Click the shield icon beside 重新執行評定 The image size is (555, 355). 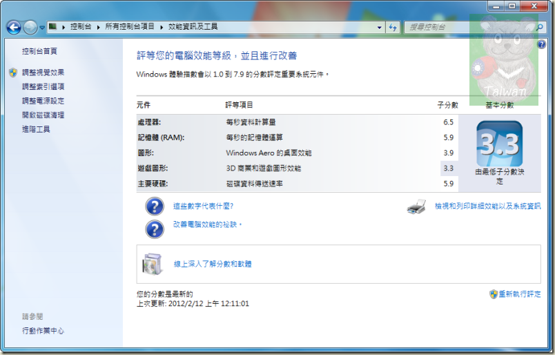coord(494,294)
